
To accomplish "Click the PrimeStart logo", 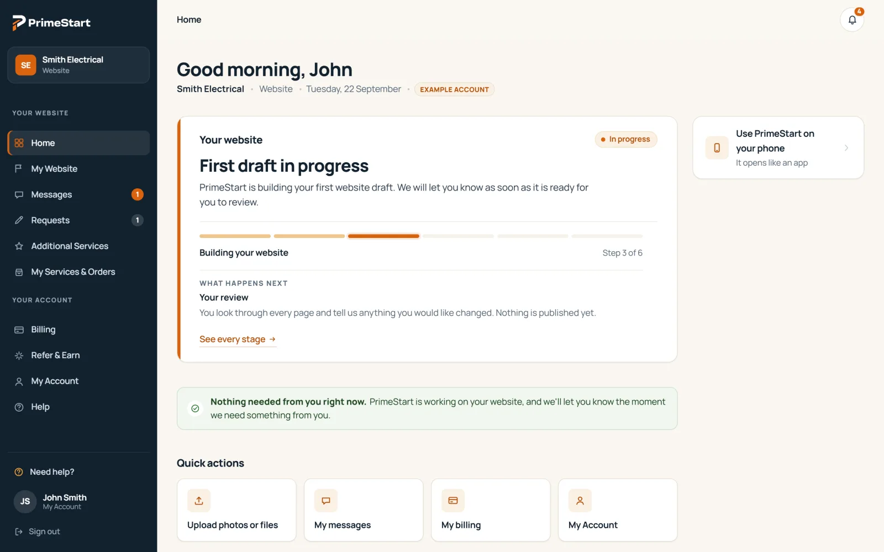I will tap(51, 23).
